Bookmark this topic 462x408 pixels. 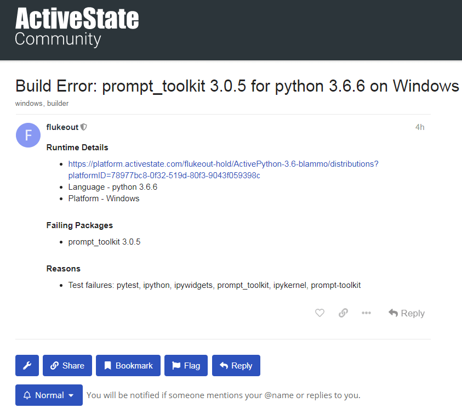tap(128, 366)
